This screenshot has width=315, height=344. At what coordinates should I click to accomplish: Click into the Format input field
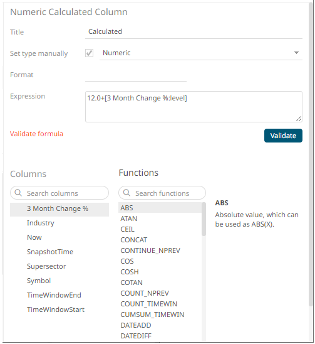click(x=136, y=75)
